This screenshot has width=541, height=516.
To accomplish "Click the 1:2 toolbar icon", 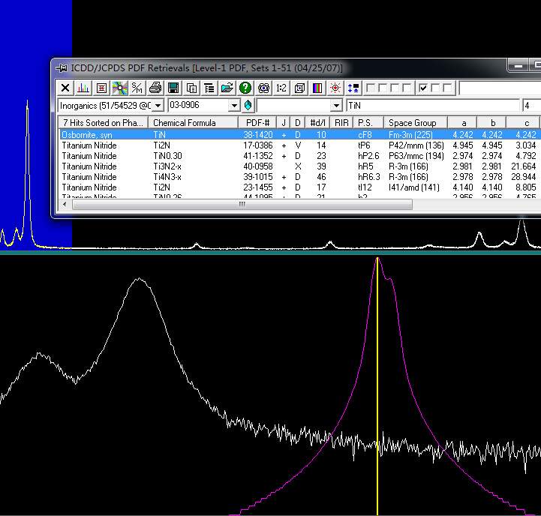I will 281,88.
